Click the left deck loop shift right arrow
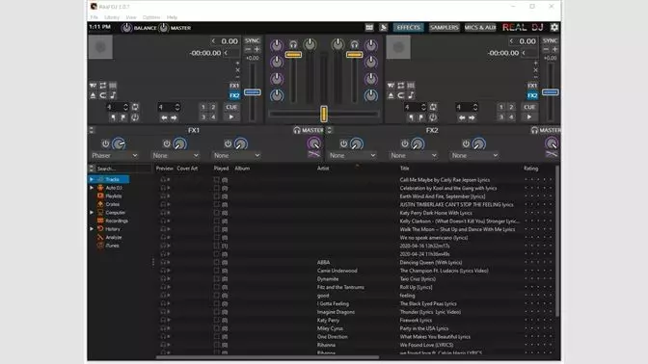Viewport: 648px width, 364px height. 174,117
